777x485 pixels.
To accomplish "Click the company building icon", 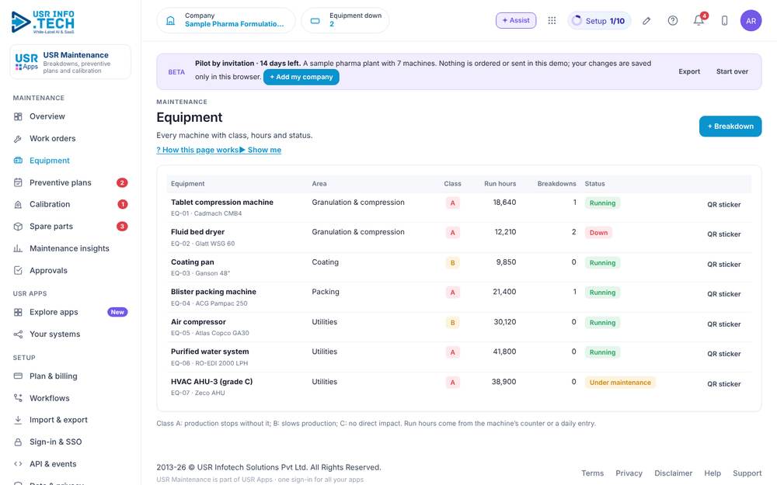I will tap(170, 21).
